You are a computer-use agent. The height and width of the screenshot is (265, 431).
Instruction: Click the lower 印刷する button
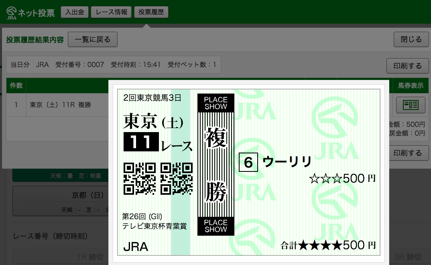click(409, 153)
